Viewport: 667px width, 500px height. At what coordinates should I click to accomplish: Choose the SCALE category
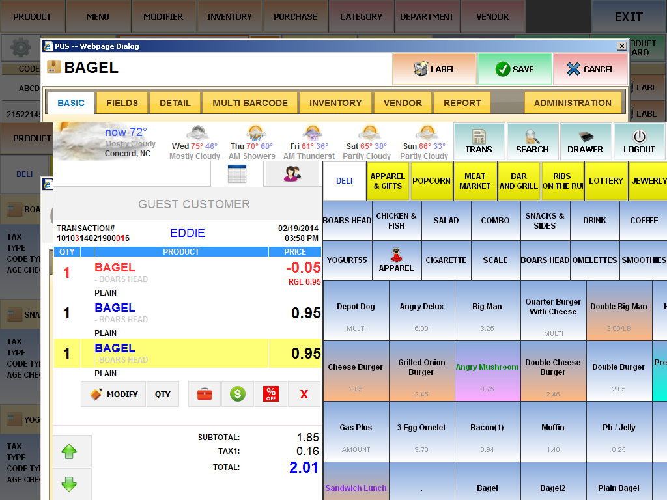tap(495, 260)
